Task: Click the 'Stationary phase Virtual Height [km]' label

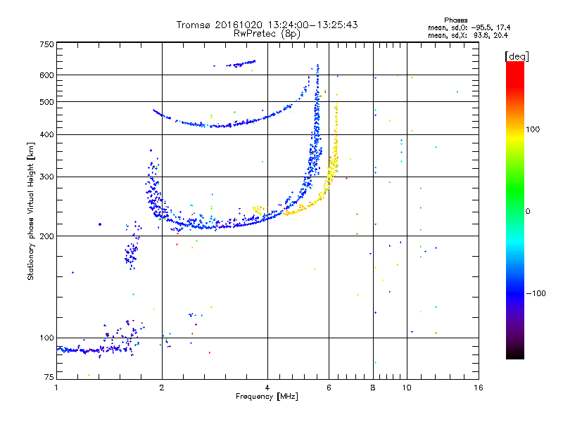Action: (31, 212)
